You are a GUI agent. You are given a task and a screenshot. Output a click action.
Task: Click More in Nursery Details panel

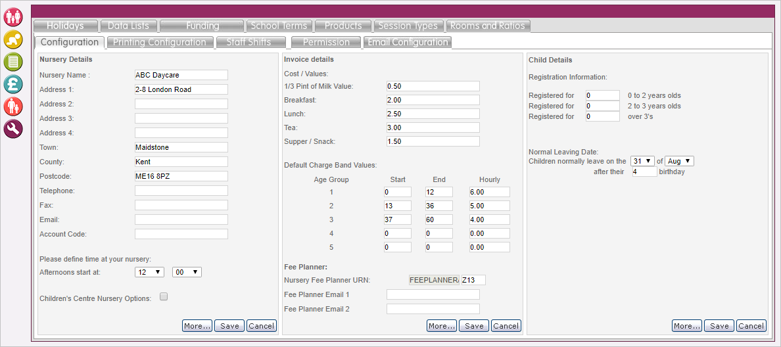point(197,326)
